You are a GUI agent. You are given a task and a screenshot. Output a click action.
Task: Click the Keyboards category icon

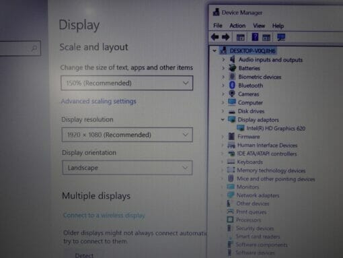[231, 162]
